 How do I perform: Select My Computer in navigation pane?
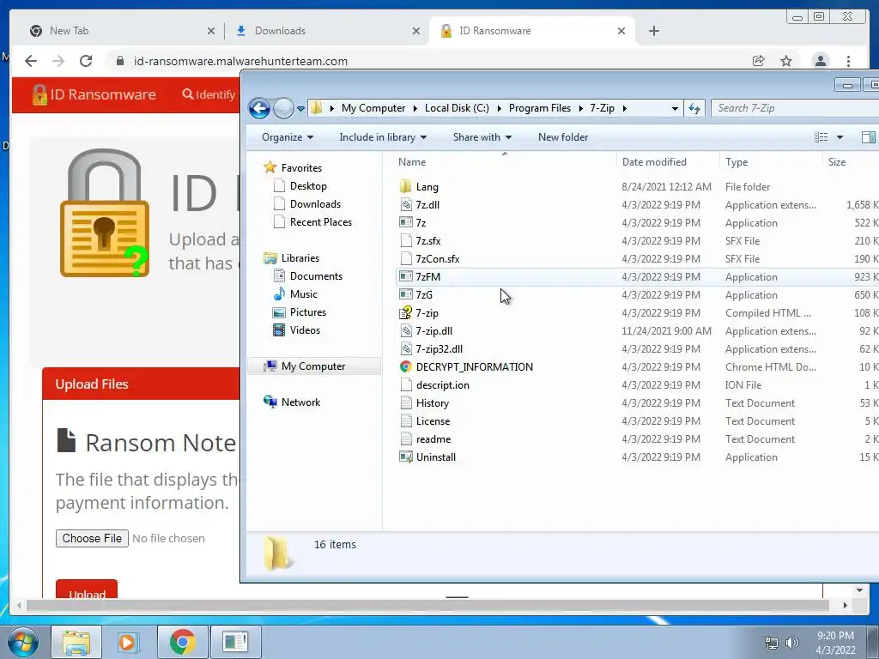312,366
